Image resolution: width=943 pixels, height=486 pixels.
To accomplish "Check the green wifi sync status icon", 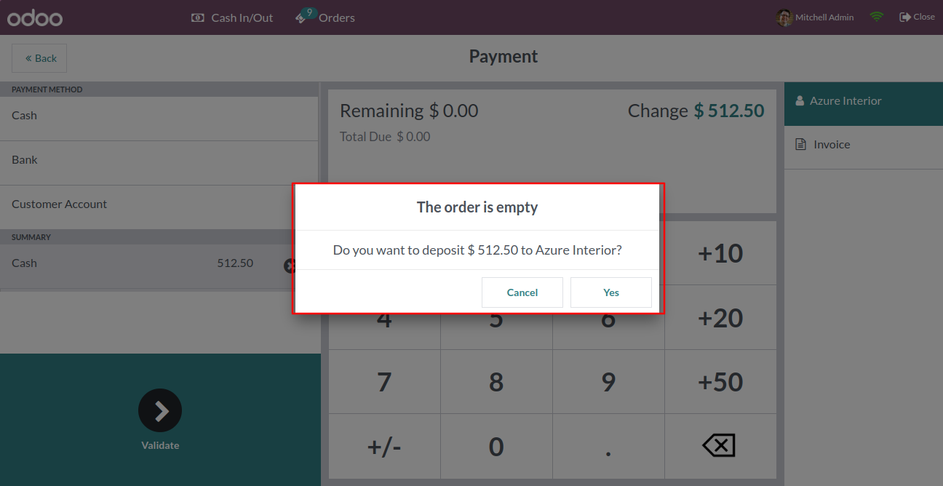I will click(877, 17).
